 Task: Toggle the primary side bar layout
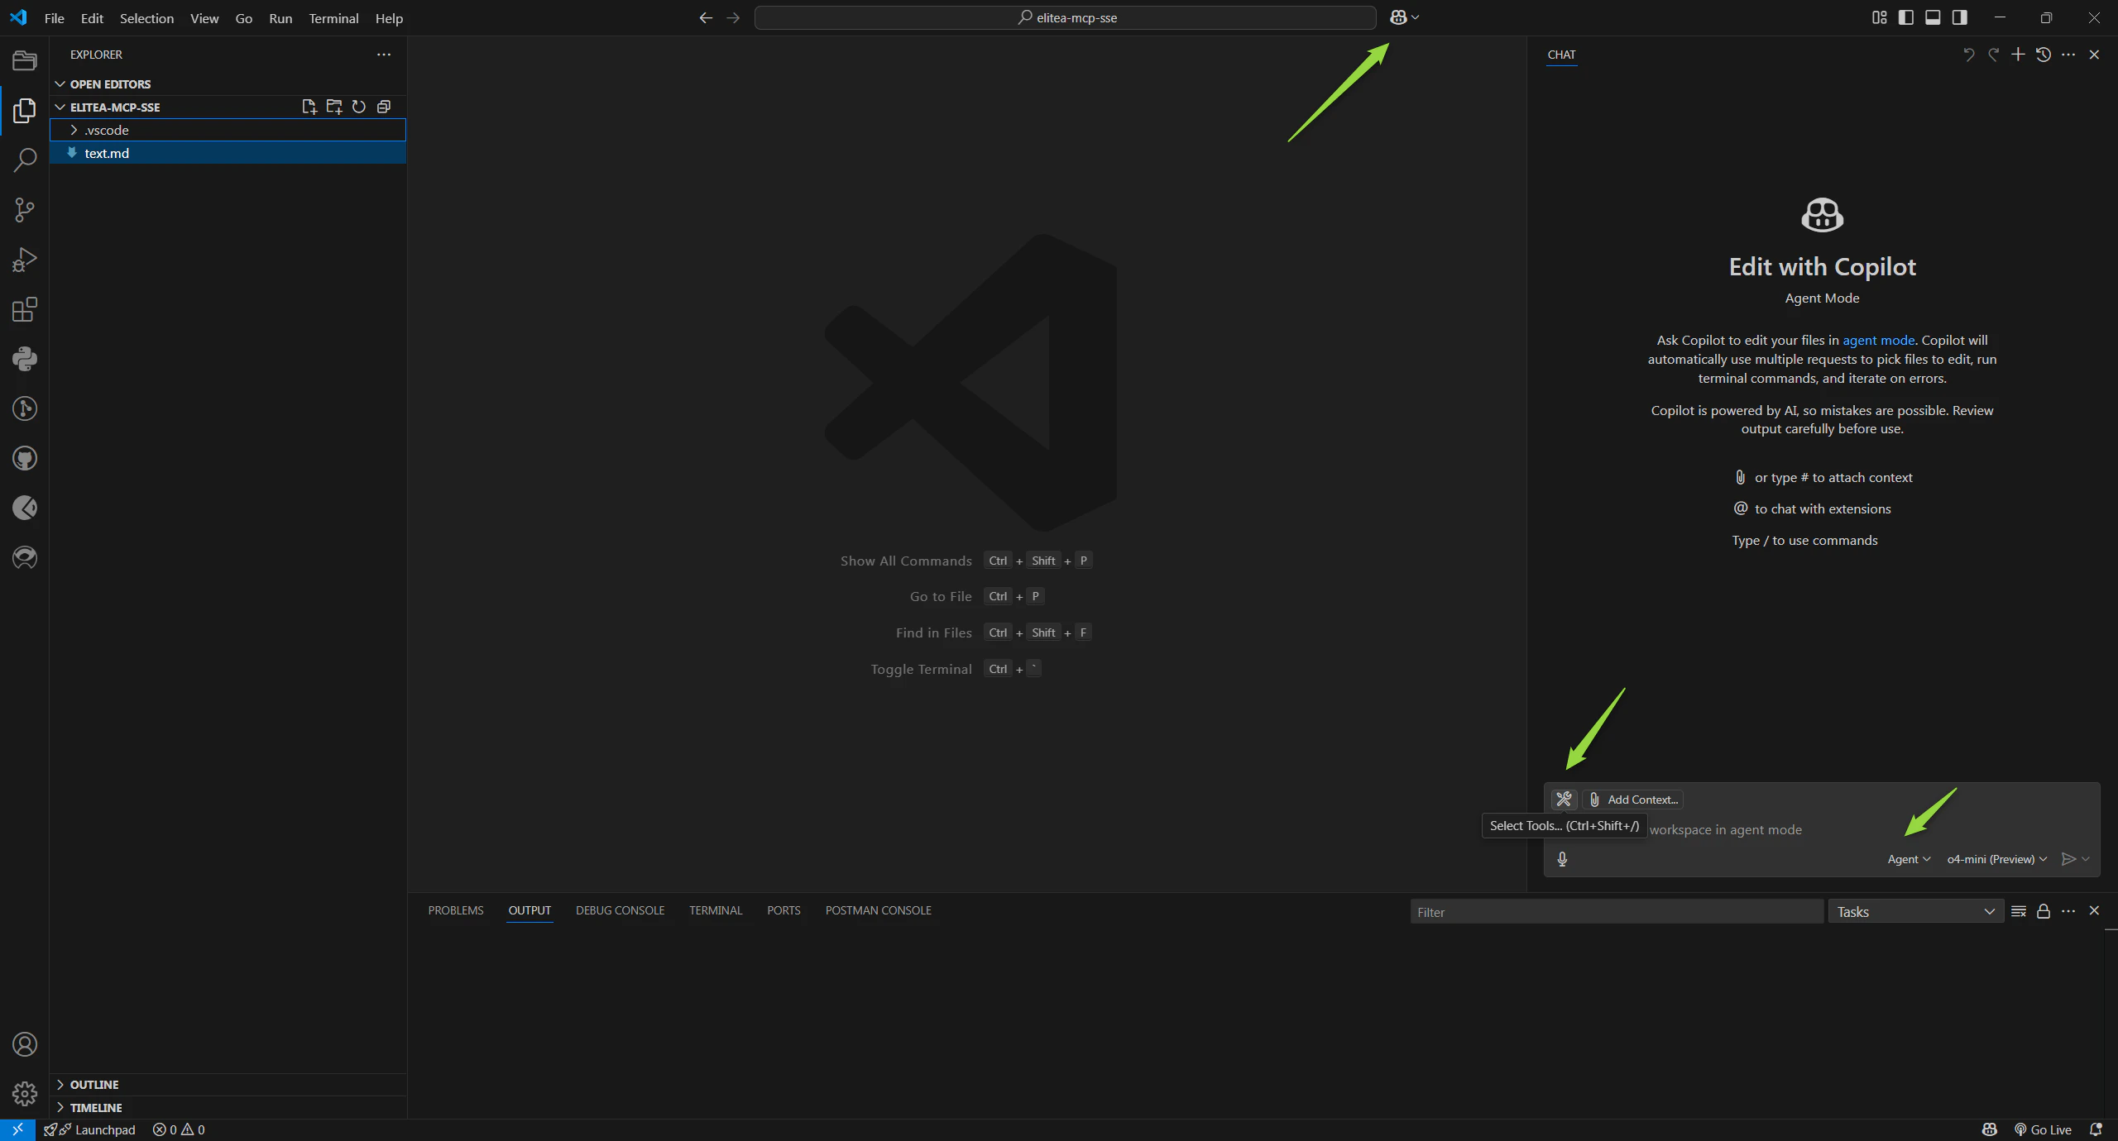coord(1905,17)
